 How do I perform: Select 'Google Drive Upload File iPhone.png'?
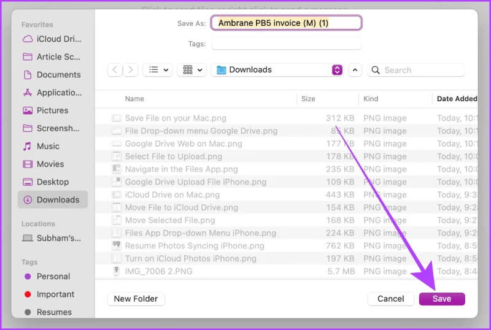(287, 182)
